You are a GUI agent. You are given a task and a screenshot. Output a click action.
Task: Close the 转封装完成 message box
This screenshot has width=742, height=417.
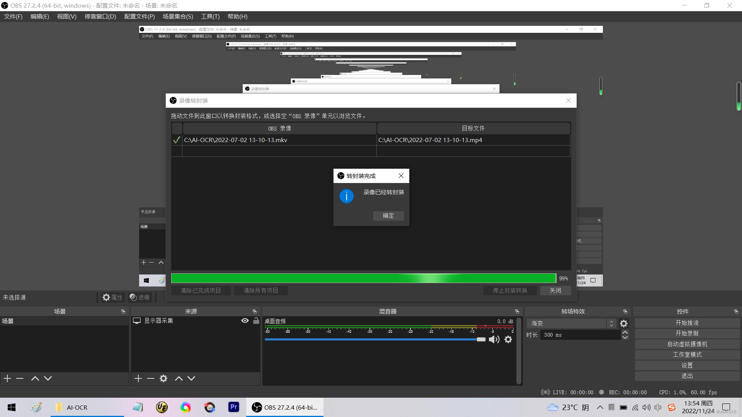pyautogui.click(x=401, y=176)
